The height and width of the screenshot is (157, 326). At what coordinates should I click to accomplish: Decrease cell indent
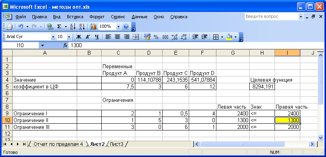click(x=195, y=37)
